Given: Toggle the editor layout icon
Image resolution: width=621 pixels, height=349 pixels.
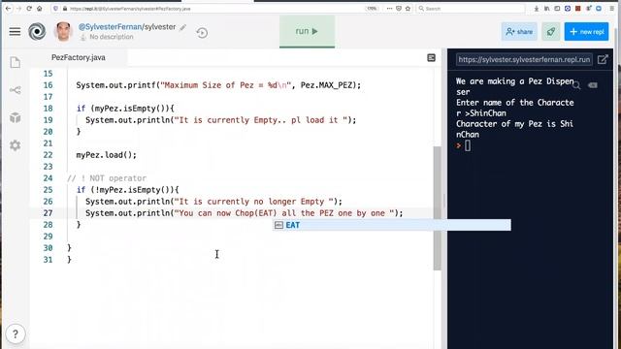Looking at the screenshot, I should point(431,58).
